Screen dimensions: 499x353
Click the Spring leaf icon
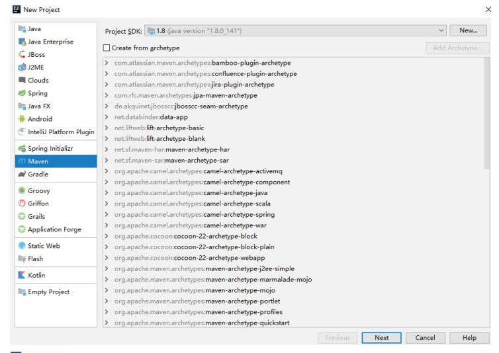(x=22, y=93)
